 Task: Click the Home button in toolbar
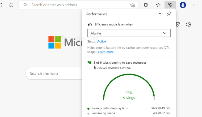click(x=11, y=5)
